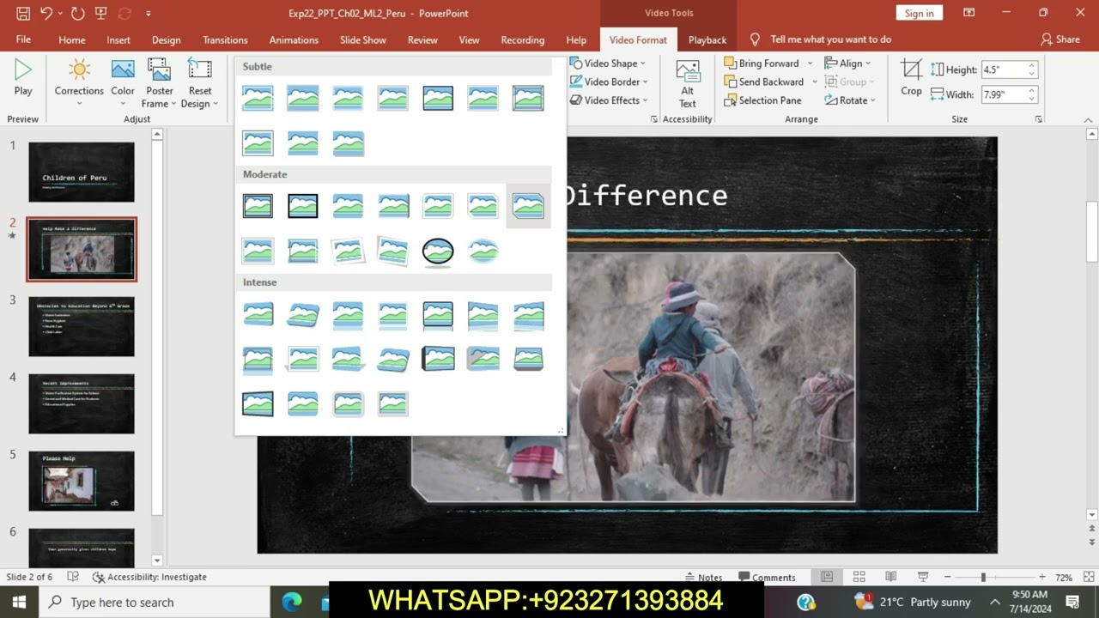Click the Share button
The width and height of the screenshot is (1099, 618).
point(1060,39)
